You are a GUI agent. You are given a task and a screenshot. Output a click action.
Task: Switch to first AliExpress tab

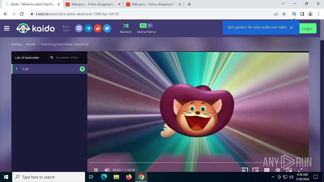(x=93, y=4)
